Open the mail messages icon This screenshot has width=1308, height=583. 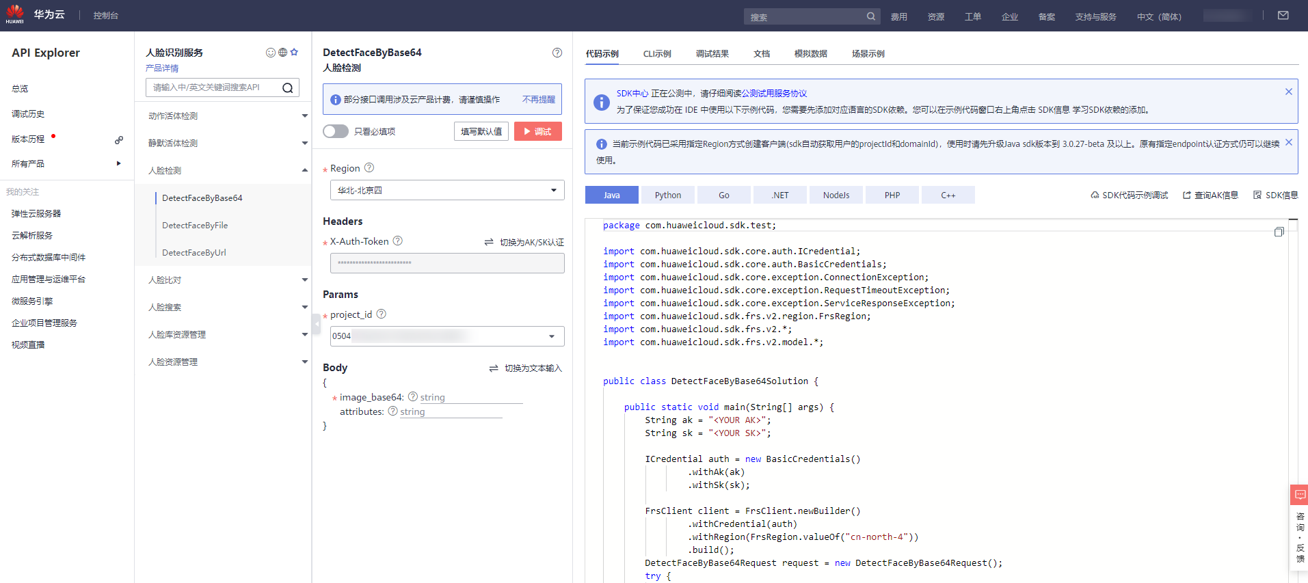point(1283,16)
